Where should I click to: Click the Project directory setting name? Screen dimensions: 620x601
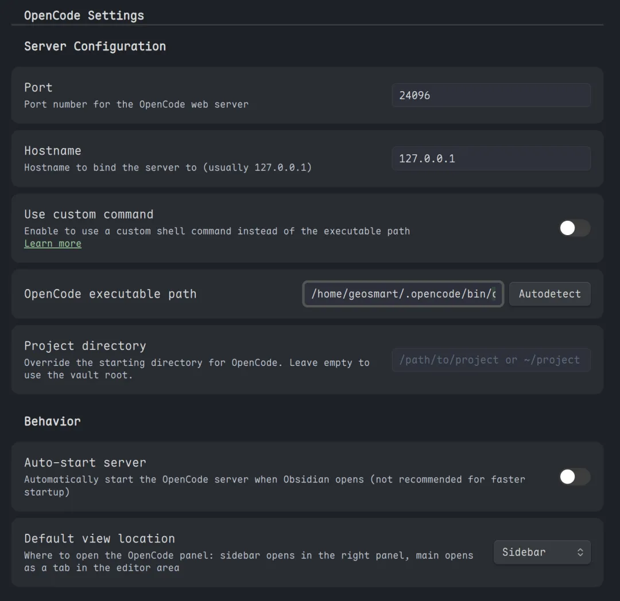tap(85, 346)
